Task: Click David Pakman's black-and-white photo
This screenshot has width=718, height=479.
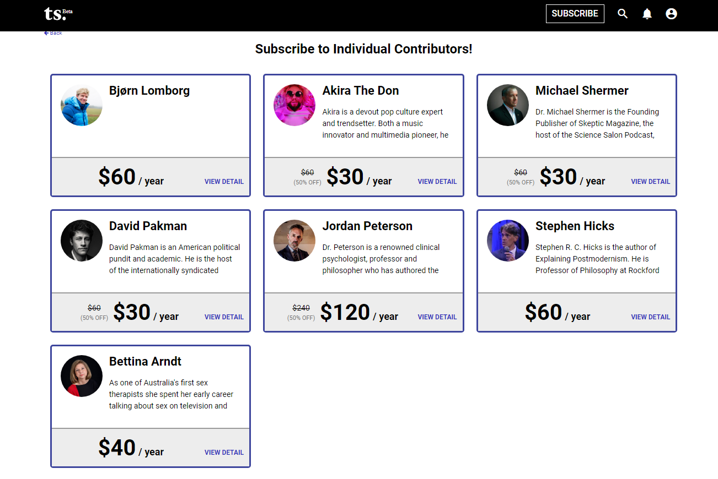Action: 82,241
